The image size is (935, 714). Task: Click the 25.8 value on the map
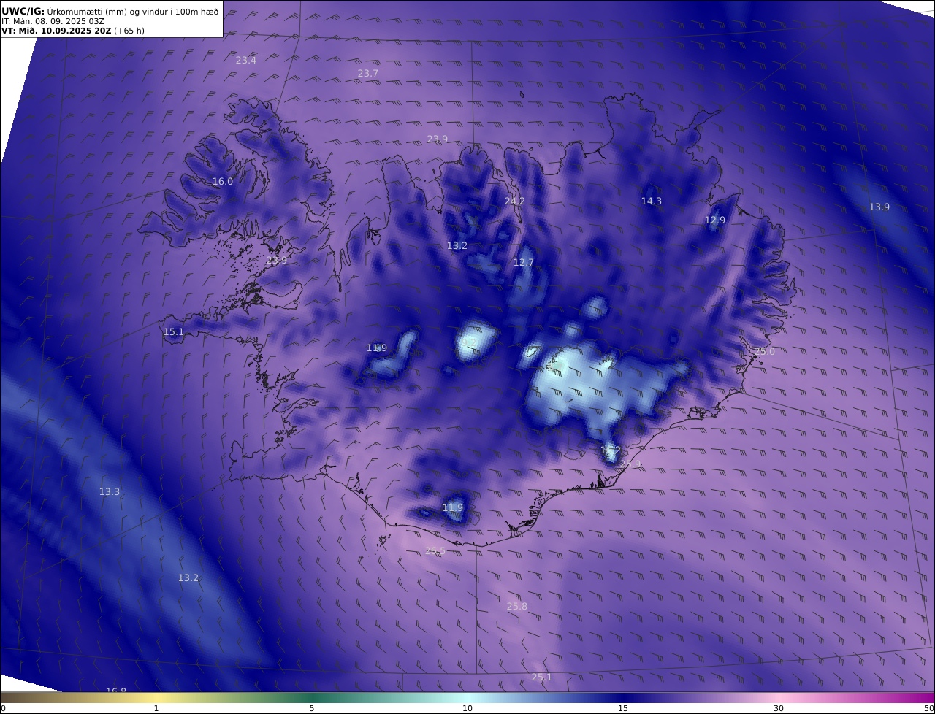click(x=517, y=607)
